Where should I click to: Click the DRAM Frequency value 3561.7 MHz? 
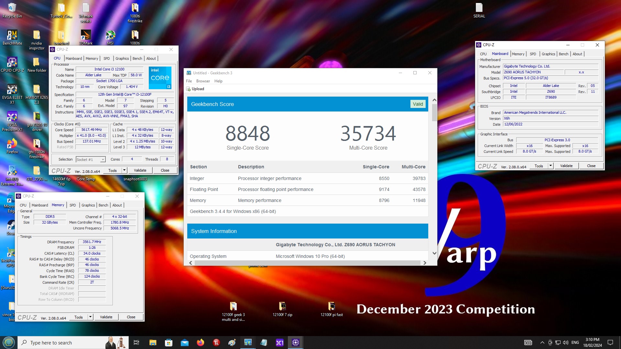(x=92, y=242)
